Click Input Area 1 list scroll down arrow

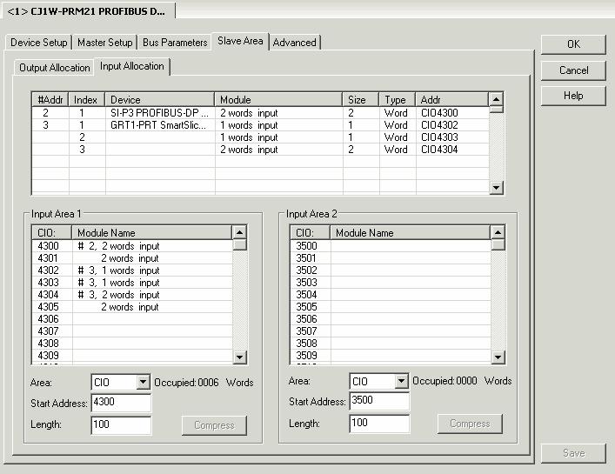[239, 357]
